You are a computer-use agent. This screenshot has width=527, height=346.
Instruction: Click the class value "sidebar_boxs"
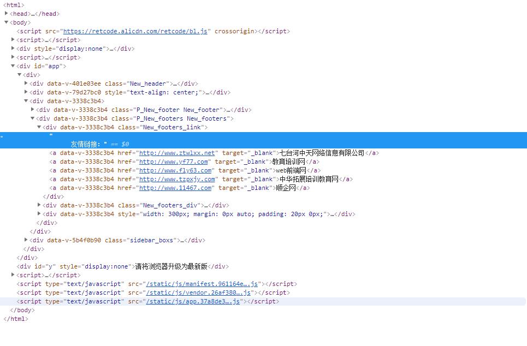(151, 240)
